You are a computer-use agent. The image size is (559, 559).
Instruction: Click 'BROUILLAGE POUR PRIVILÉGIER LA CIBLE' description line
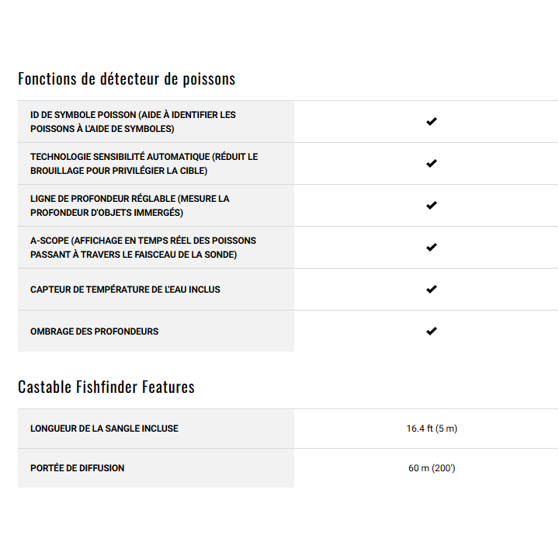[119, 171]
